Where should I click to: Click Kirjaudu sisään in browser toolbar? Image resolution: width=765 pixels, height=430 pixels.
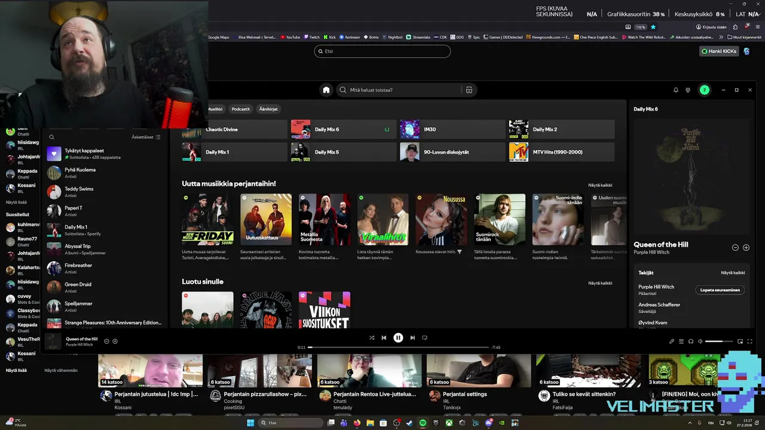[711, 27]
